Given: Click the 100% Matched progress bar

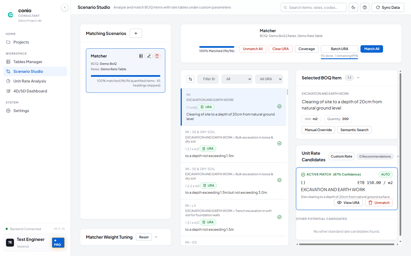Looking at the screenshot, I should (217, 47).
